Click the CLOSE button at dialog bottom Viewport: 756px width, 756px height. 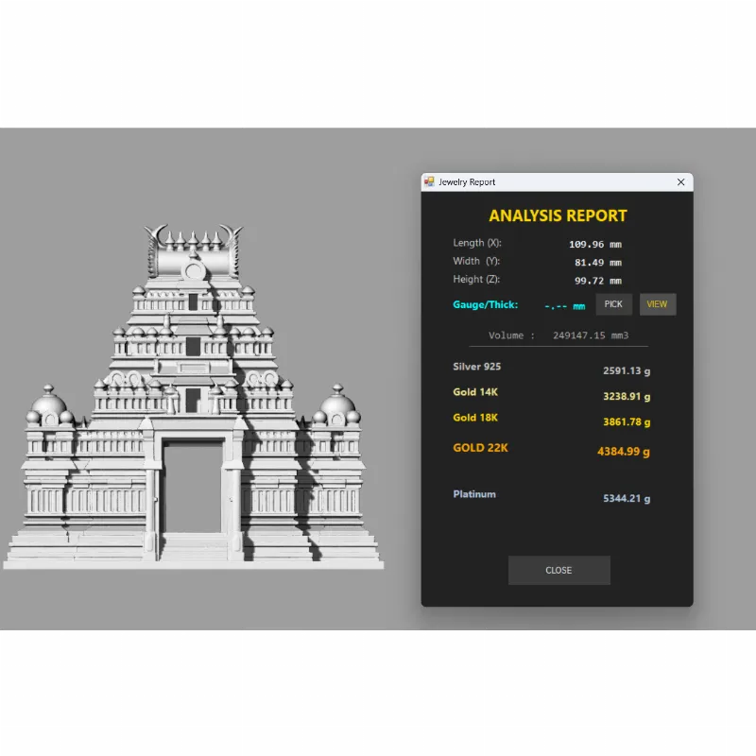(558, 570)
